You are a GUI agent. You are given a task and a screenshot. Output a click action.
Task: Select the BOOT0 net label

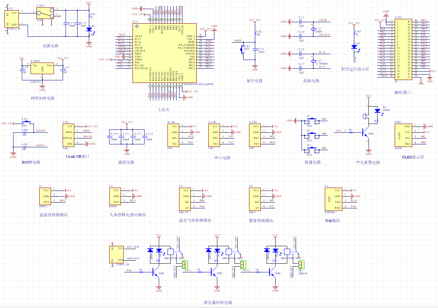(41, 130)
